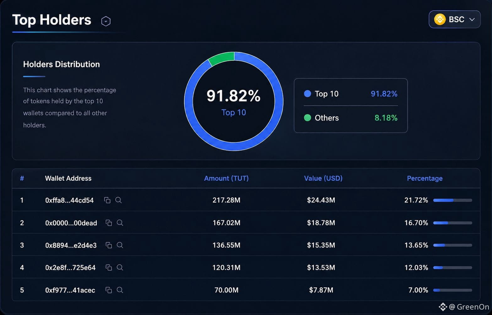This screenshot has width=492, height=315.
Task: Copy wallet address 0x8894...e2d4e3
Action: (x=109, y=245)
